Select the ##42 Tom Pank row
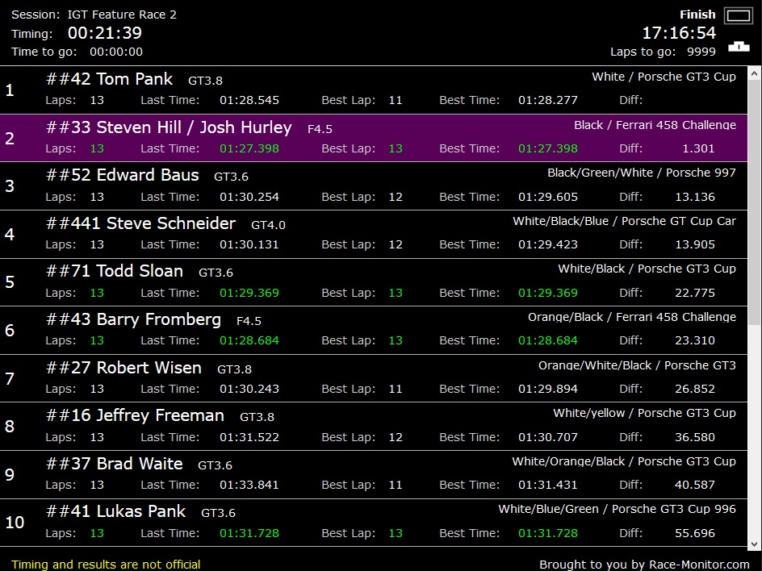 [x=374, y=90]
